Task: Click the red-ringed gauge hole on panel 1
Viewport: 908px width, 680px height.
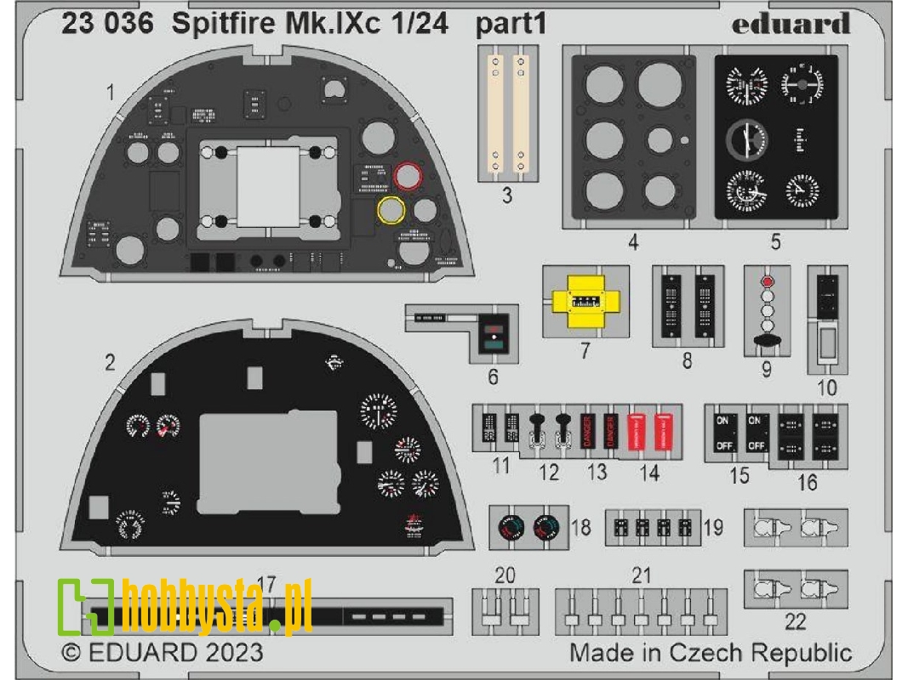Action: pyautogui.click(x=408, y=176)
